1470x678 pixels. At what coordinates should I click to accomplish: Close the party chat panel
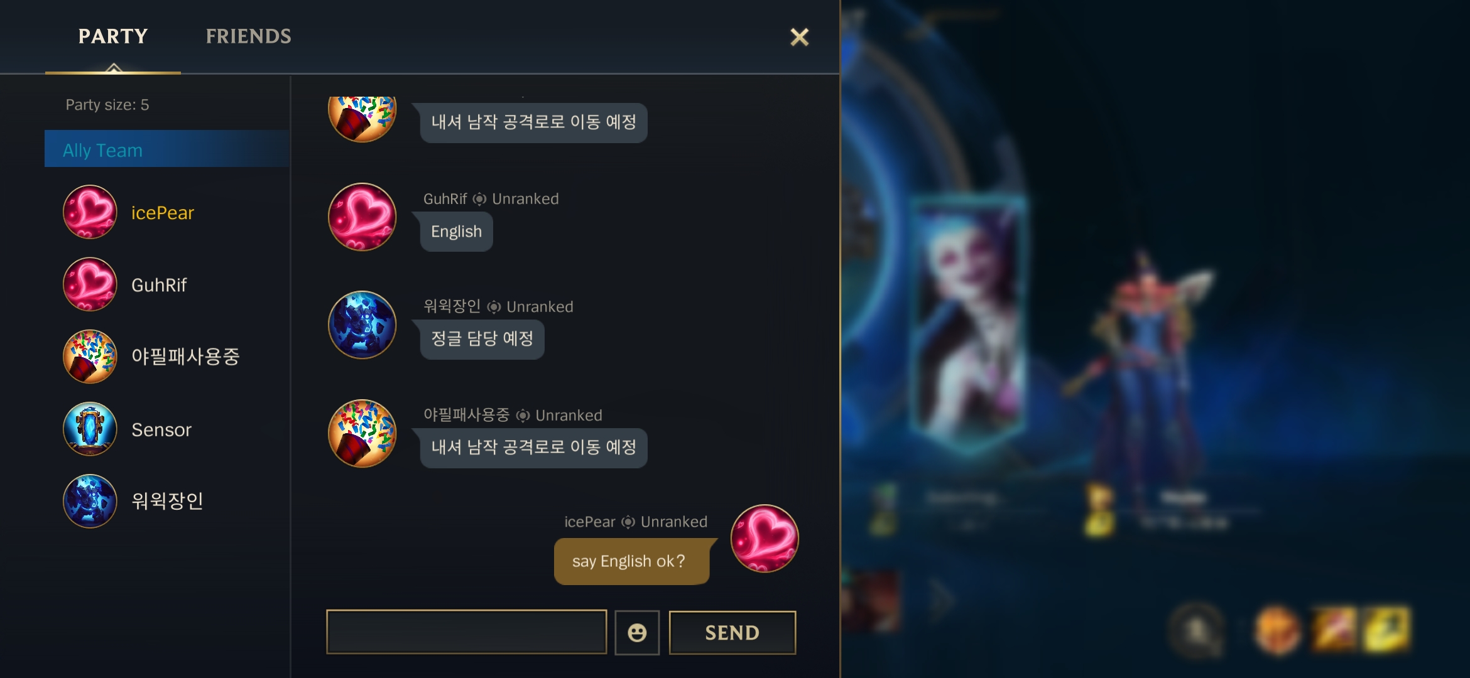point(799,37)
